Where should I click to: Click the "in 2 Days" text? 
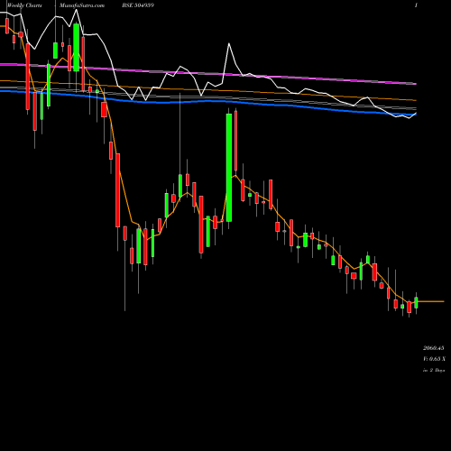434,370
